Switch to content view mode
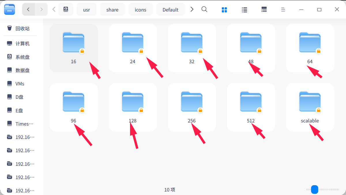 [264, 9]
